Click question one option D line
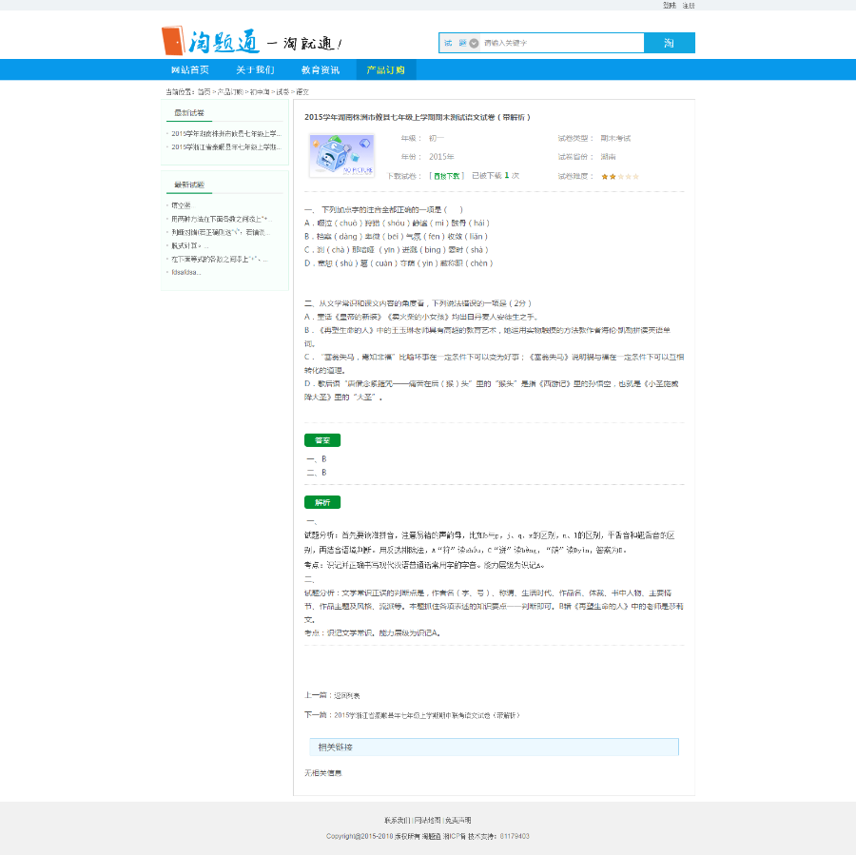The image size is (856, 855). pos(399,263)
